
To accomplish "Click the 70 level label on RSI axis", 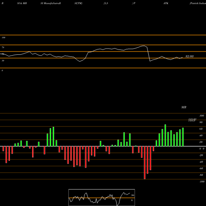I will (x=3, y=47).
